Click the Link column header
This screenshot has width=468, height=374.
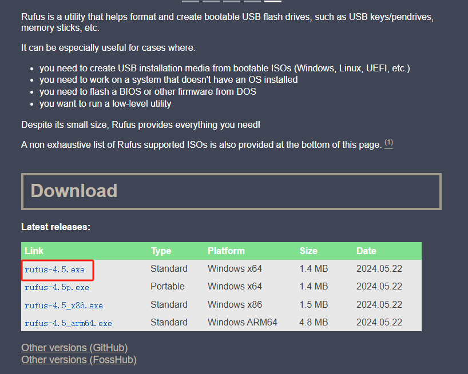(34, 251)
